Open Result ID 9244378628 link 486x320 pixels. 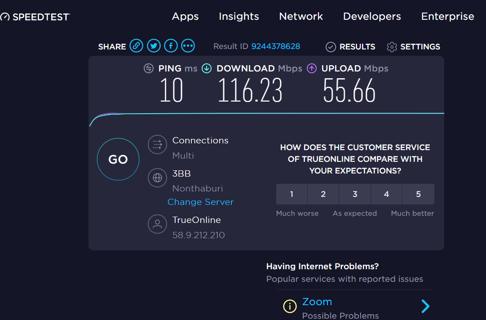point(275,46)
